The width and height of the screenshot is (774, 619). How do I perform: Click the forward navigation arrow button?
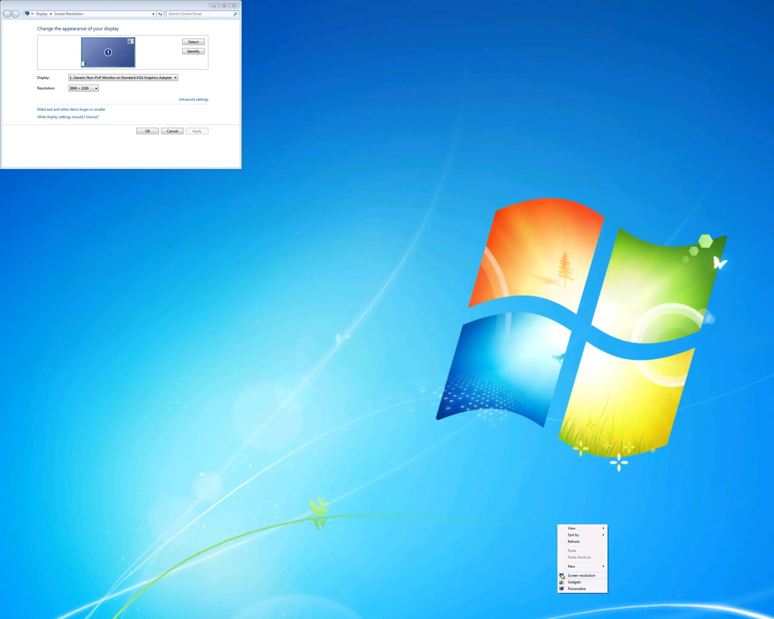(15, 14)
